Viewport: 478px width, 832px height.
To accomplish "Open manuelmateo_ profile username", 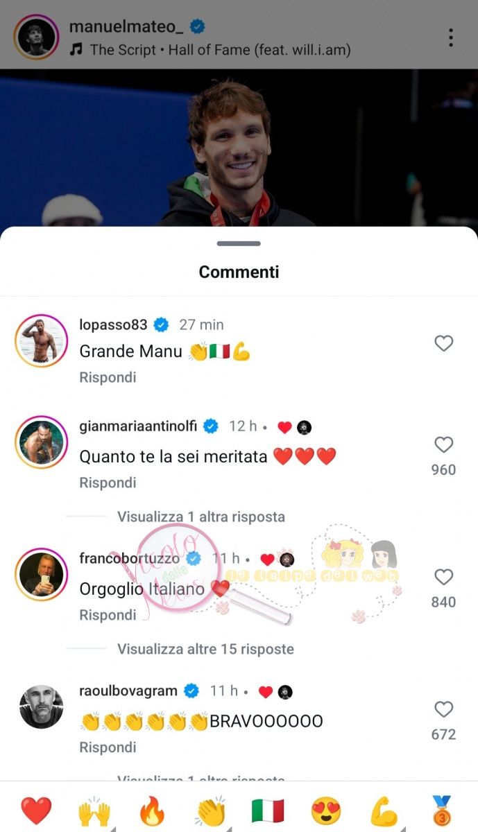I will click(x=128, y=26).
